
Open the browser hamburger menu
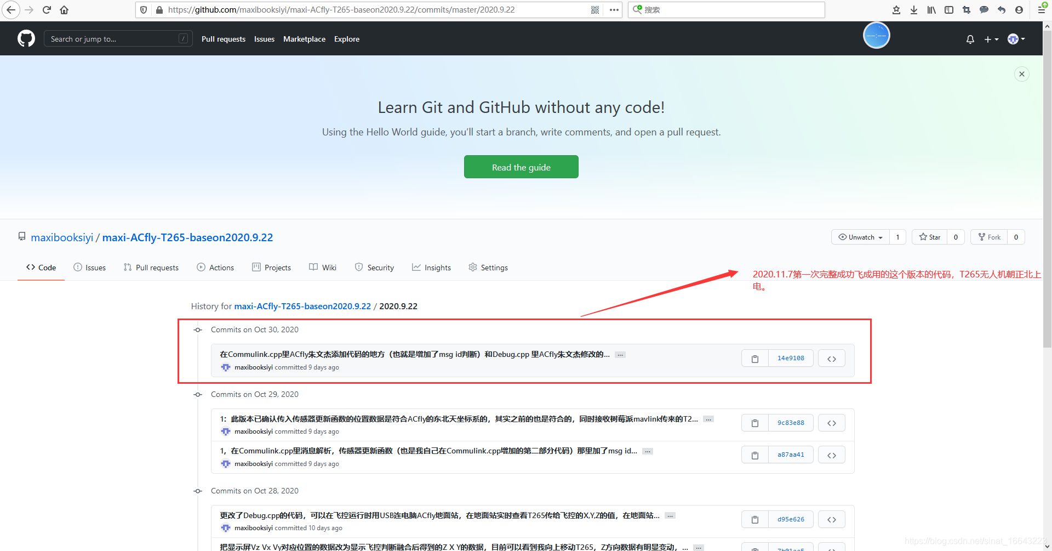click(1042, 10)
